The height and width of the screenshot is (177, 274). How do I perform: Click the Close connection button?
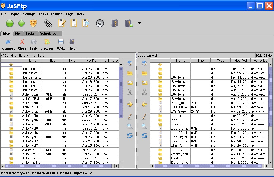(22, 45)
